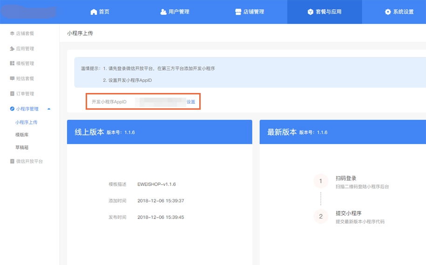Switch to the 店铺管理 top tab
426x265 pixels.
coord(250,12)
